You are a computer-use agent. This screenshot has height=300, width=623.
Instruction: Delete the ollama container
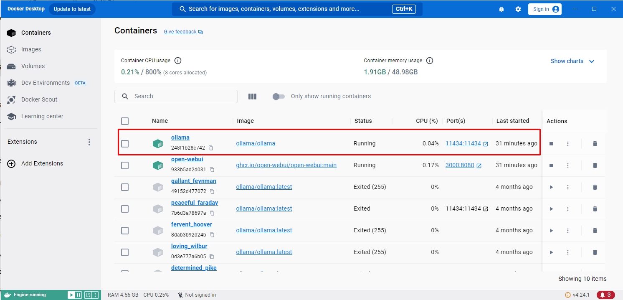(595, 144)
